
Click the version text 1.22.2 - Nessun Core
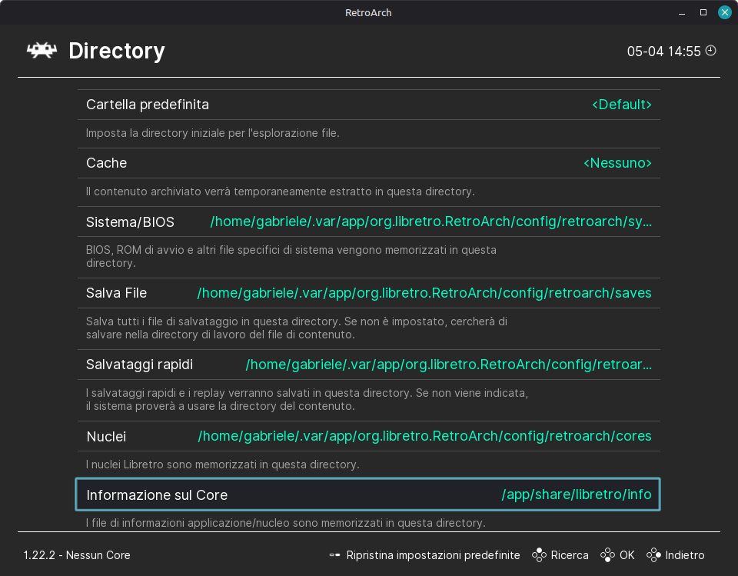[77, 555]
